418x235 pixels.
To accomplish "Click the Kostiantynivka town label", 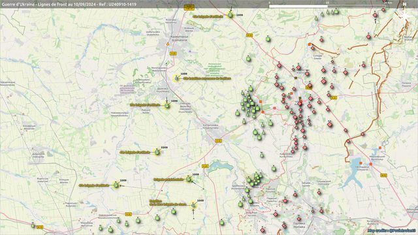I will click(210, 126).
